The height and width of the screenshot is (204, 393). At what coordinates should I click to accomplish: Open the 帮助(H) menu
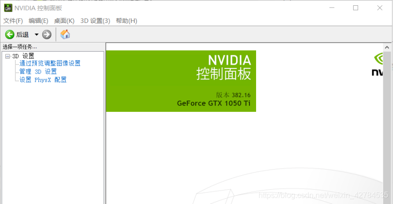coord(126,21)
